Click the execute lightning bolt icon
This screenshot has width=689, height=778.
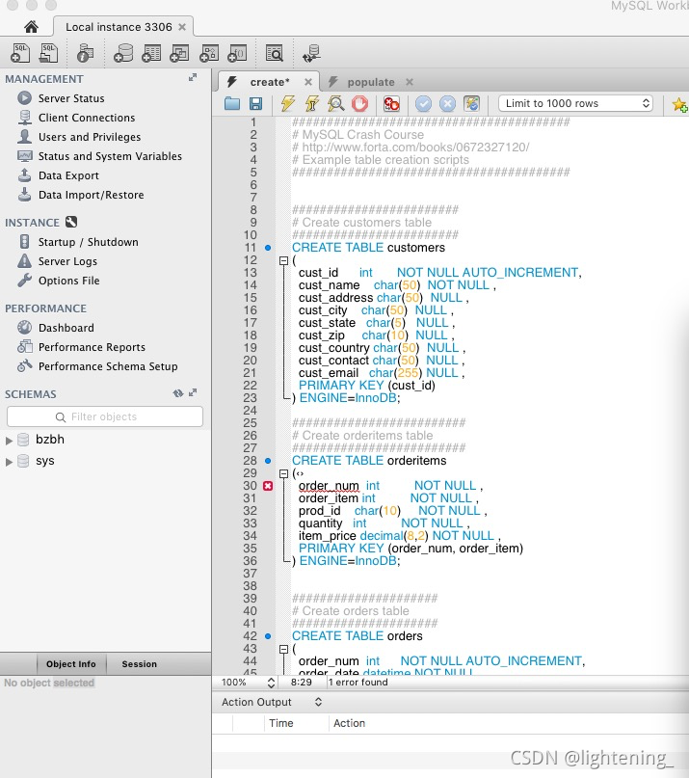point(288,103)
